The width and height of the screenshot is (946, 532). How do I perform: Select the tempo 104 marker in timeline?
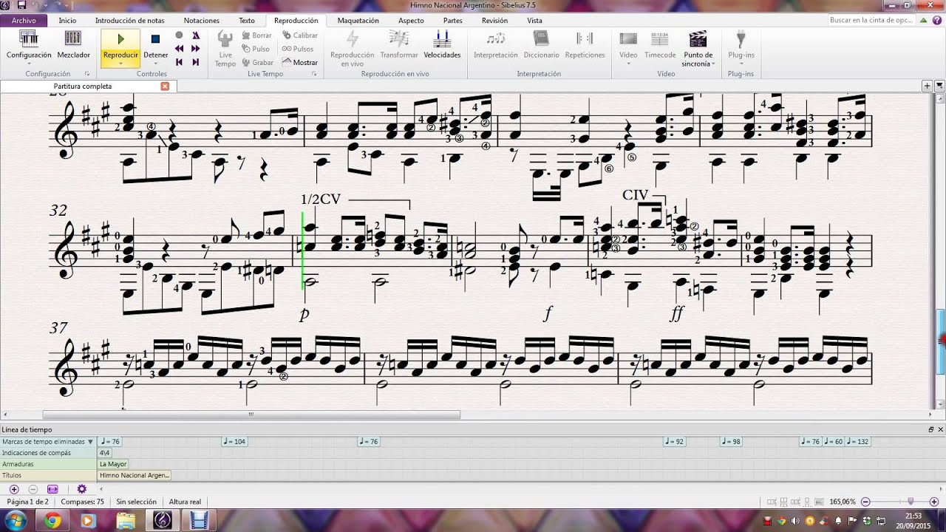coord(234,441)
